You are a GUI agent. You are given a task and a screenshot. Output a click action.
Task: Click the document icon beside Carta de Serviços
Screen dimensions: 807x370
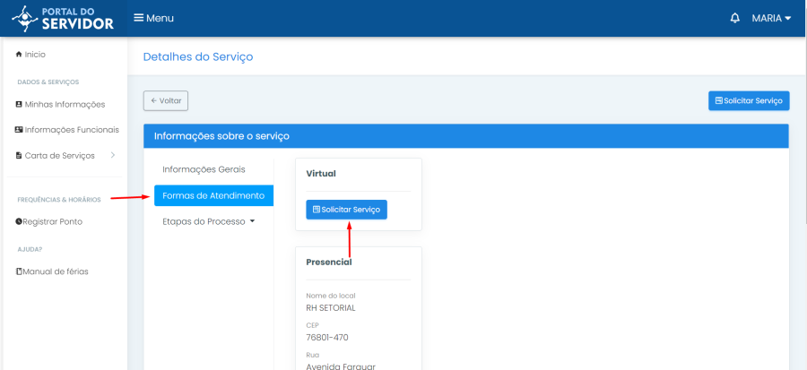point(19,155)
